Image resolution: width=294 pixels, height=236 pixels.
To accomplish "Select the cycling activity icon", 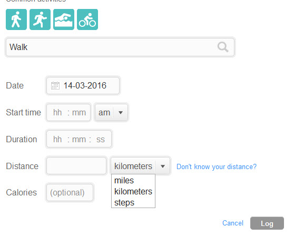I will [x=87, y=19].
